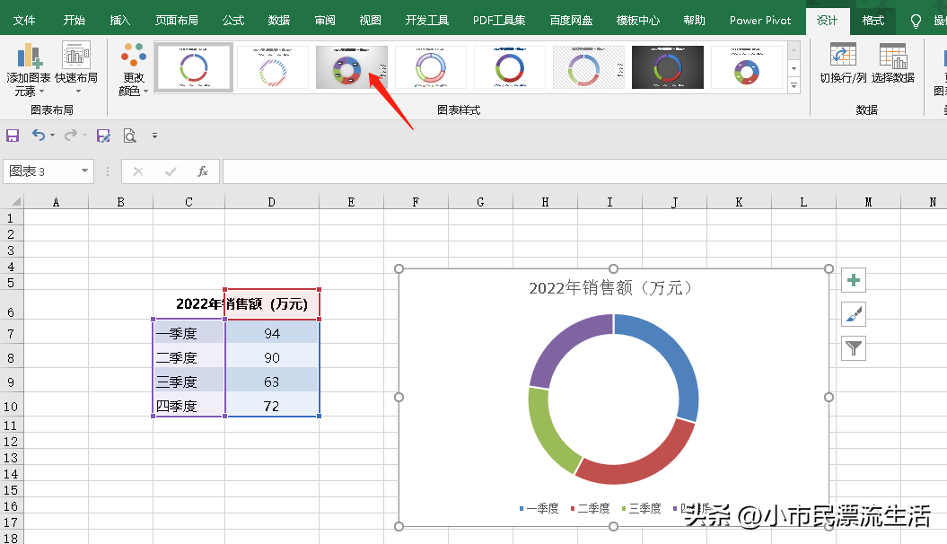Screen dimensions: 947x544
Task: Select cell containing 二季度
Action: coord(189,357)
